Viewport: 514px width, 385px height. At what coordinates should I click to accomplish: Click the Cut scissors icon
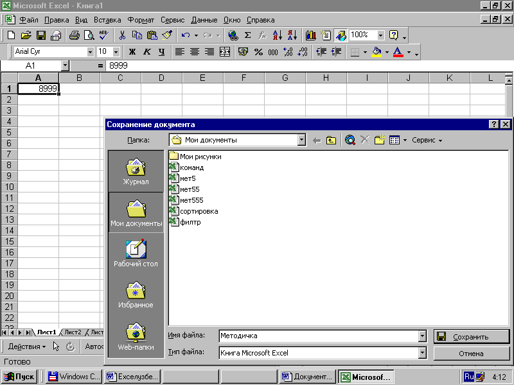click(122, 35)
